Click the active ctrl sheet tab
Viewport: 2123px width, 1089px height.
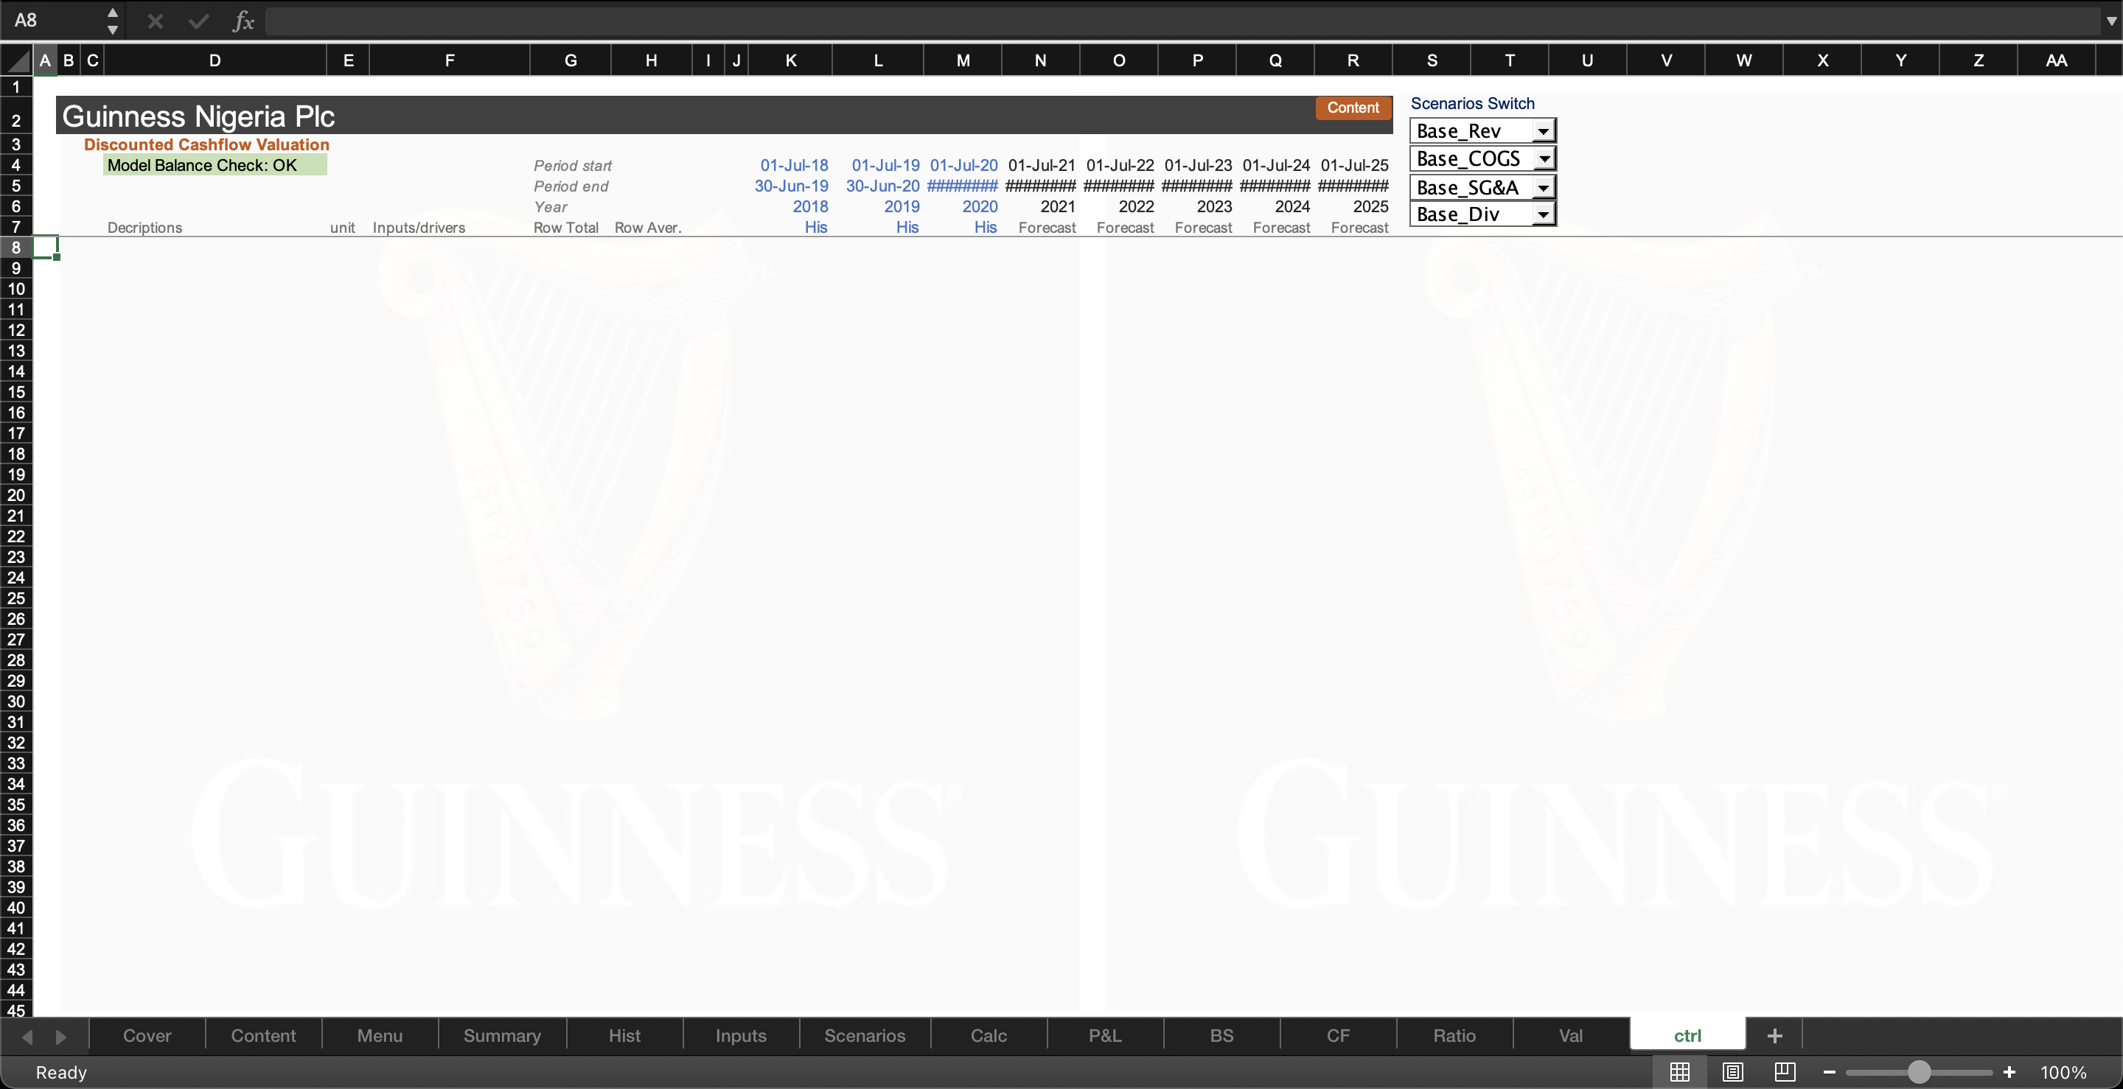[x=1688, y=1035]
